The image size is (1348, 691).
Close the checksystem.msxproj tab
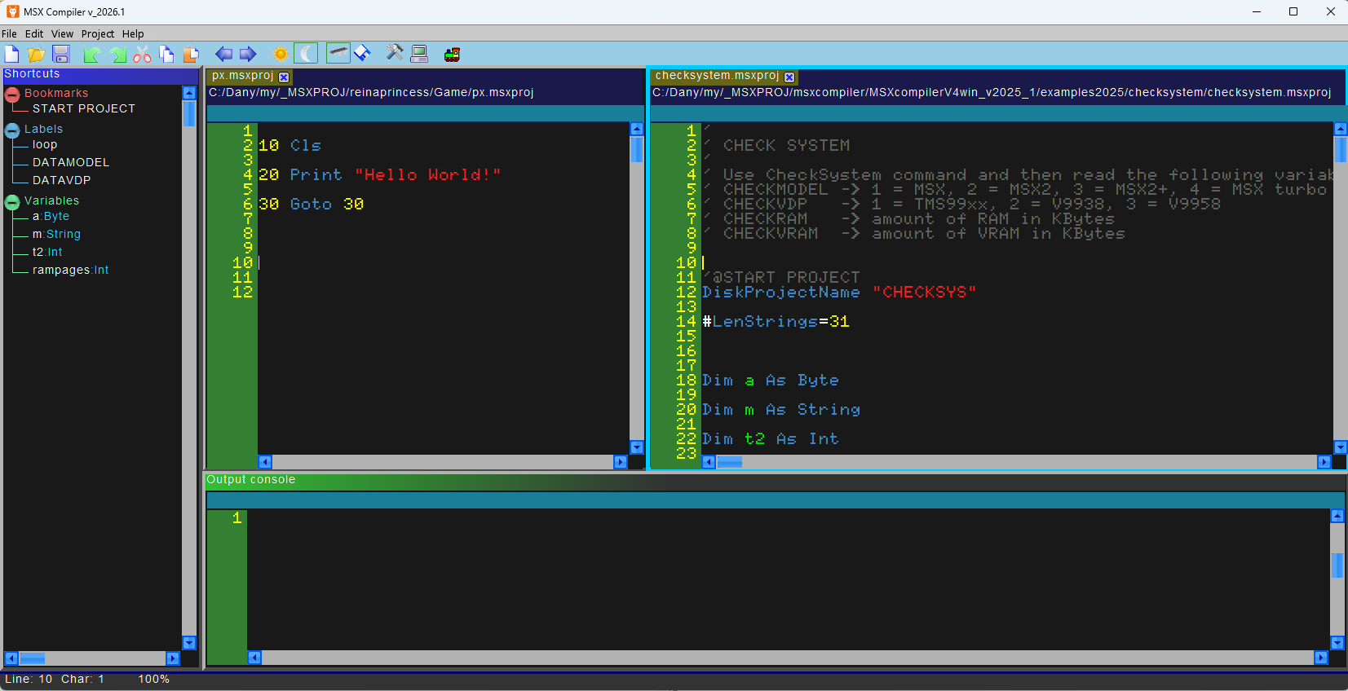[x=789, y=77]
